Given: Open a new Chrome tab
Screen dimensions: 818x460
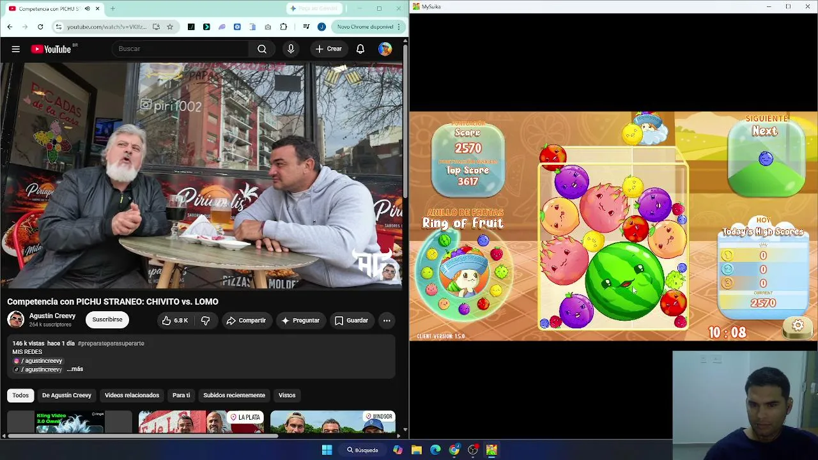Looking at the screenshot, I should point(112,9).
